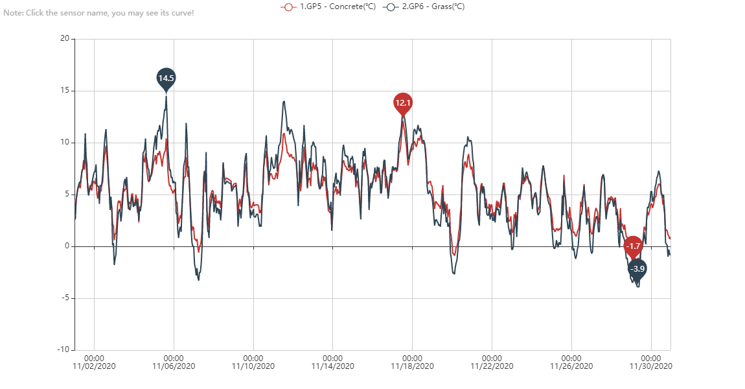Click the 11/14/2020 x-axis date label
745x389 pixels.
tap(332, 366)
